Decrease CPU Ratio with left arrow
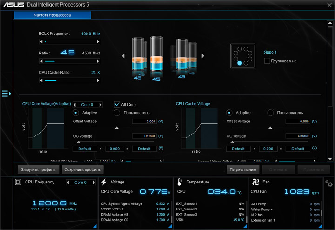Viewport: 335px width, 230px height. pyautogui.click(x=41, y=61)
